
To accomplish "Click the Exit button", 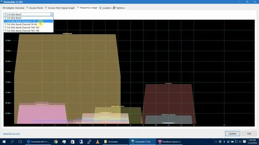I will (x=249, y=133).
